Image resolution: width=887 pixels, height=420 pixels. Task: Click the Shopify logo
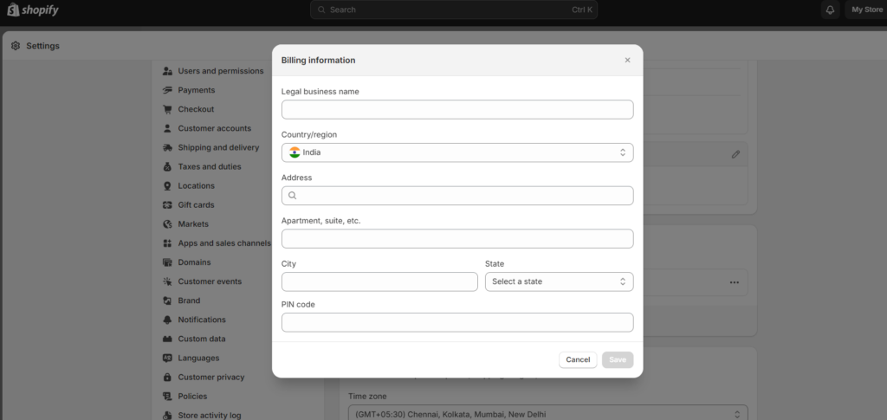point(33,10)
